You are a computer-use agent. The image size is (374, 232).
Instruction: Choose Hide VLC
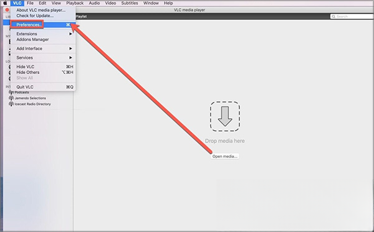tap(43, 67)
